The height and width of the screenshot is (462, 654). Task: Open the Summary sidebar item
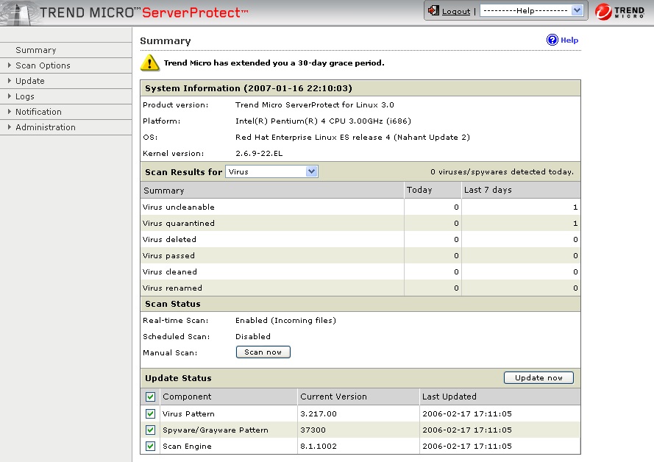[36, 50]
